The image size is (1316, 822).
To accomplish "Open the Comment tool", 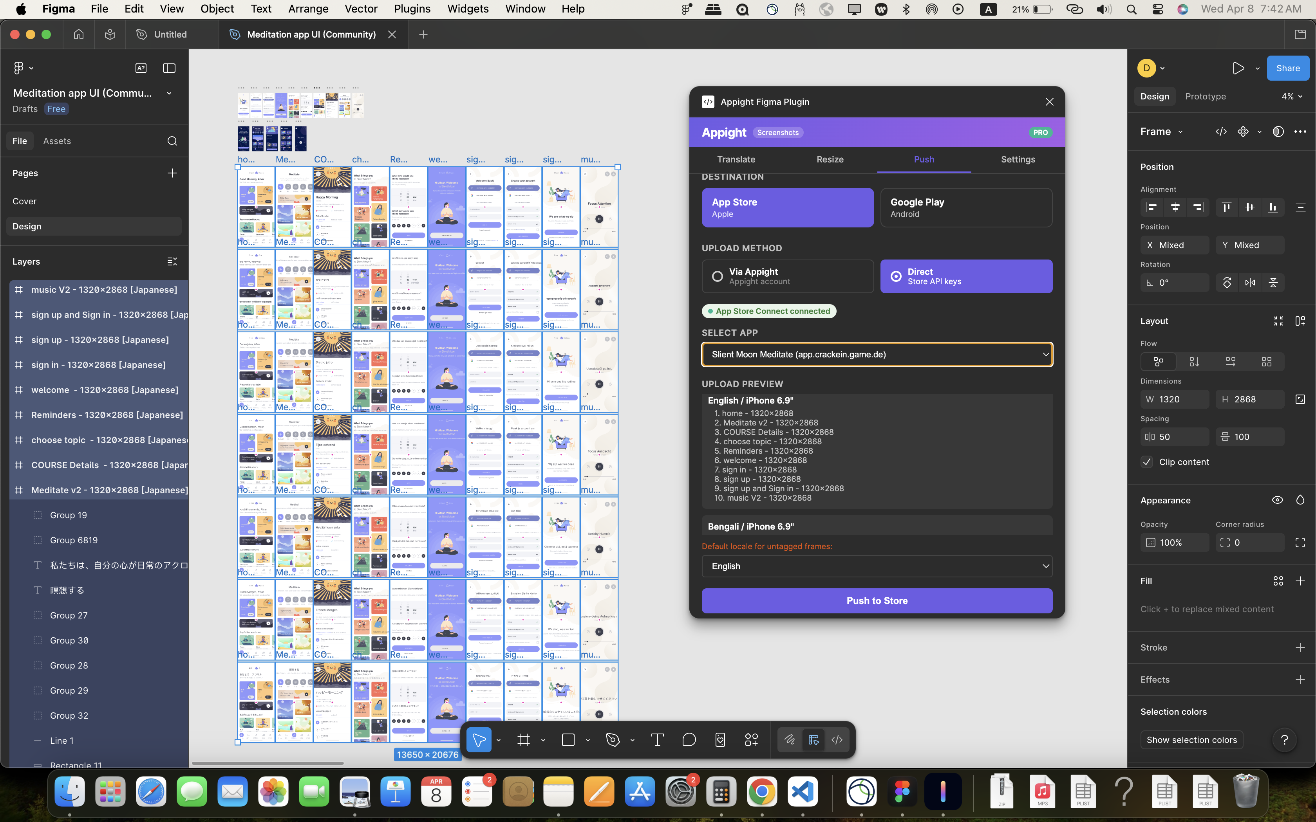I will click(x=689, y=739).
